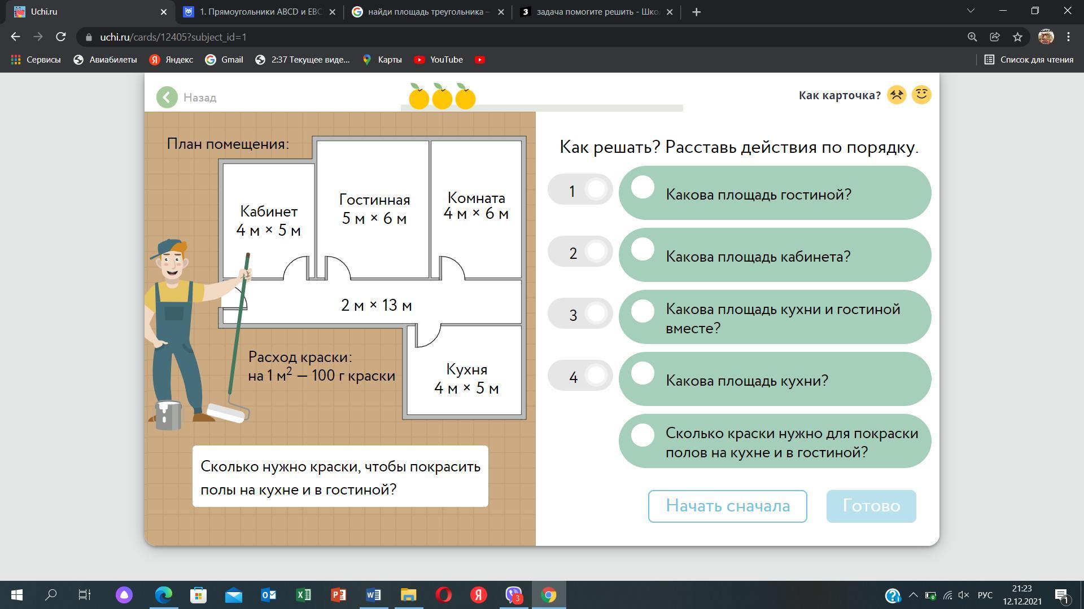This screenshot has width=1084, height=609.
Task: Click the share page icon in address bar
Action: pos(995,37)
